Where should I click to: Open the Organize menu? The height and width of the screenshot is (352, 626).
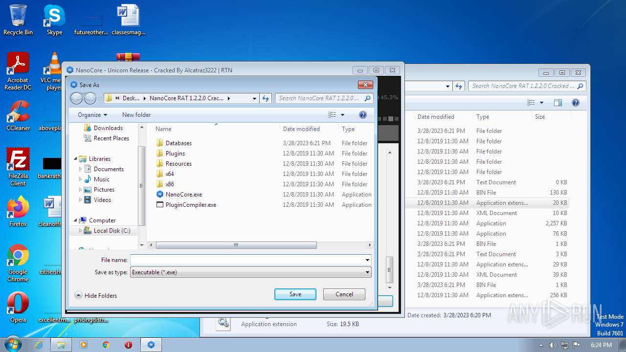(x=92, y=115)
